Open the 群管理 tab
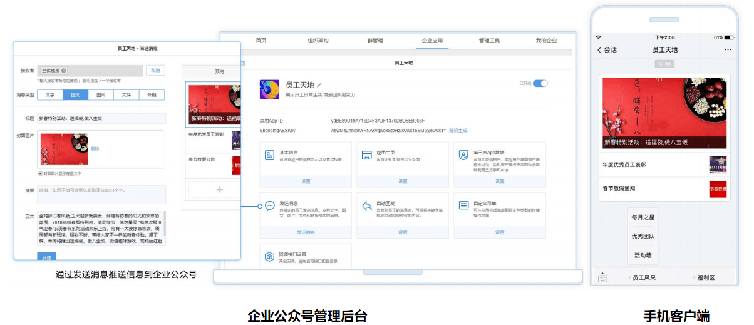Viewport: 754px width, 325px height. pyautogui.click(x=375, y=41)
